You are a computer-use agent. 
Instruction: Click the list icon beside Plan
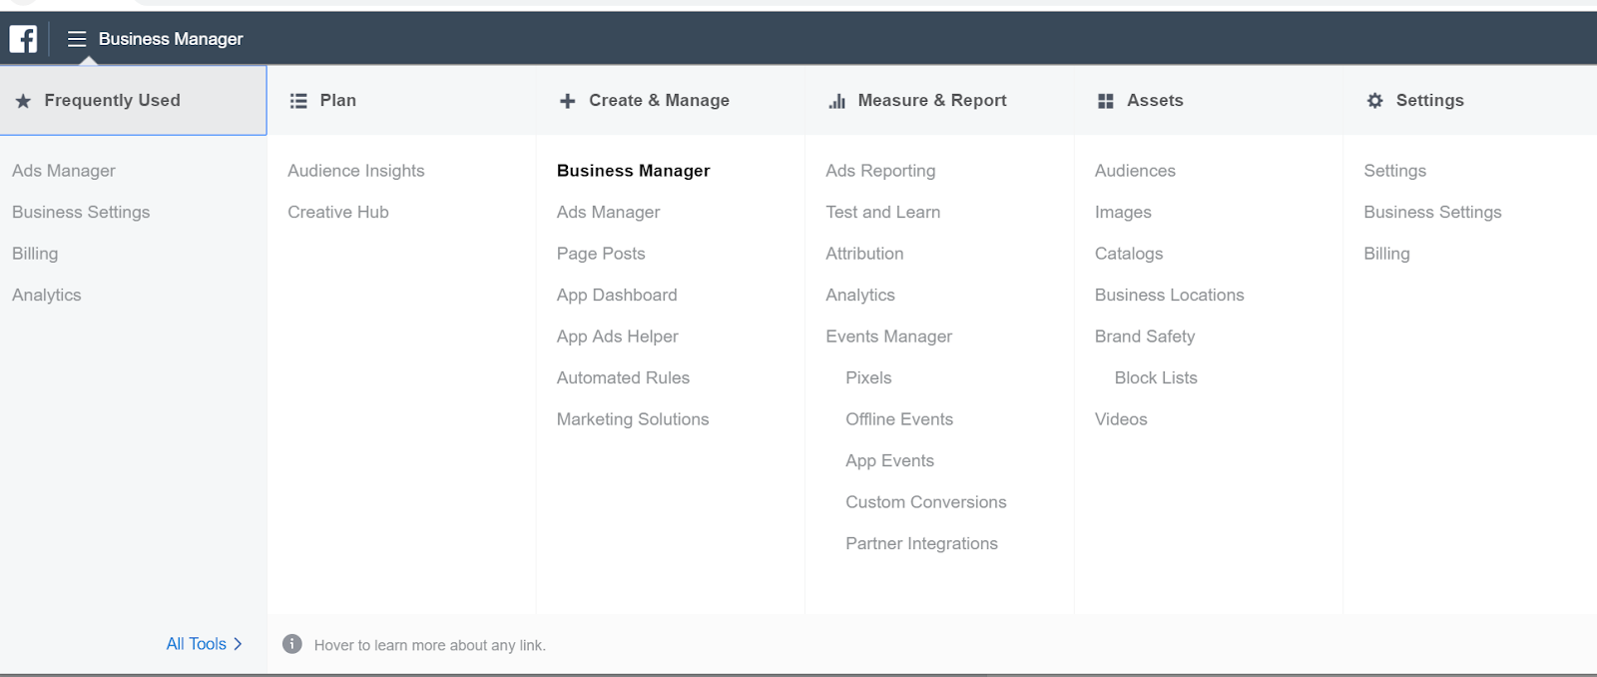(x=297, y=101)
